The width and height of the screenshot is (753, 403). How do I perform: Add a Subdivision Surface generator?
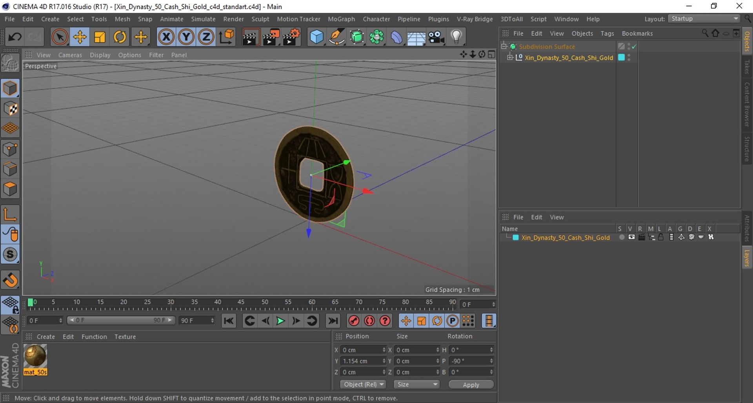(x=357, y=37)
